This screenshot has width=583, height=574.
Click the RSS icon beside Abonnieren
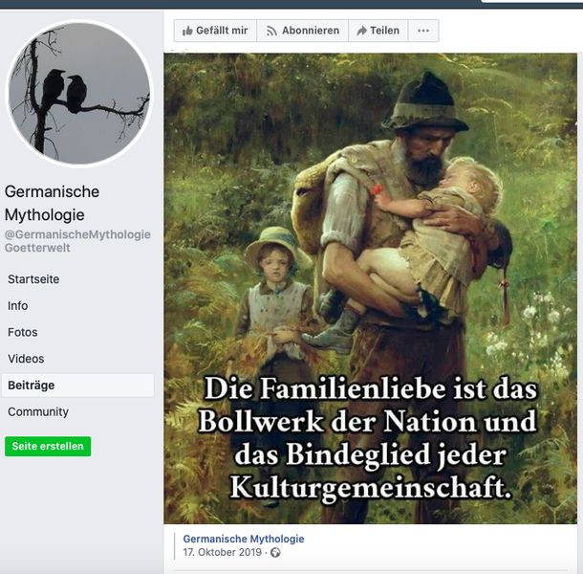pos(271,31)
